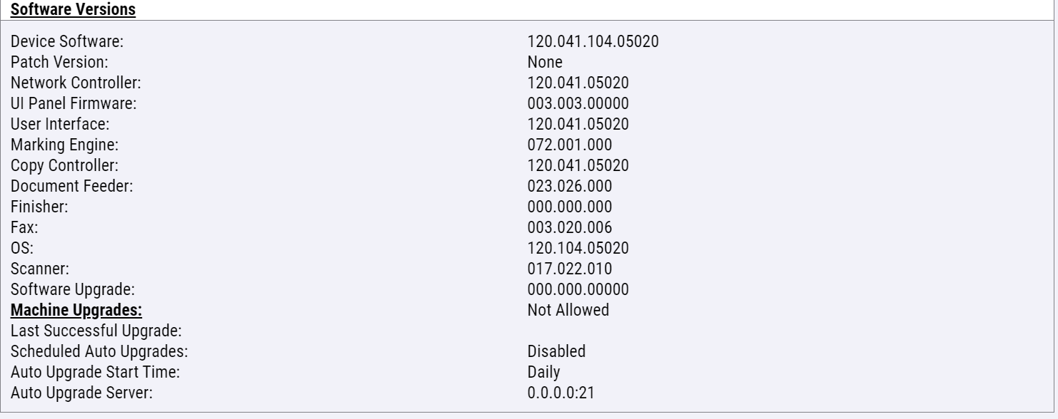Click the UI Panel Firmware value
The height and width of the screenshot is (419, 1058).
tap(578, 103)
